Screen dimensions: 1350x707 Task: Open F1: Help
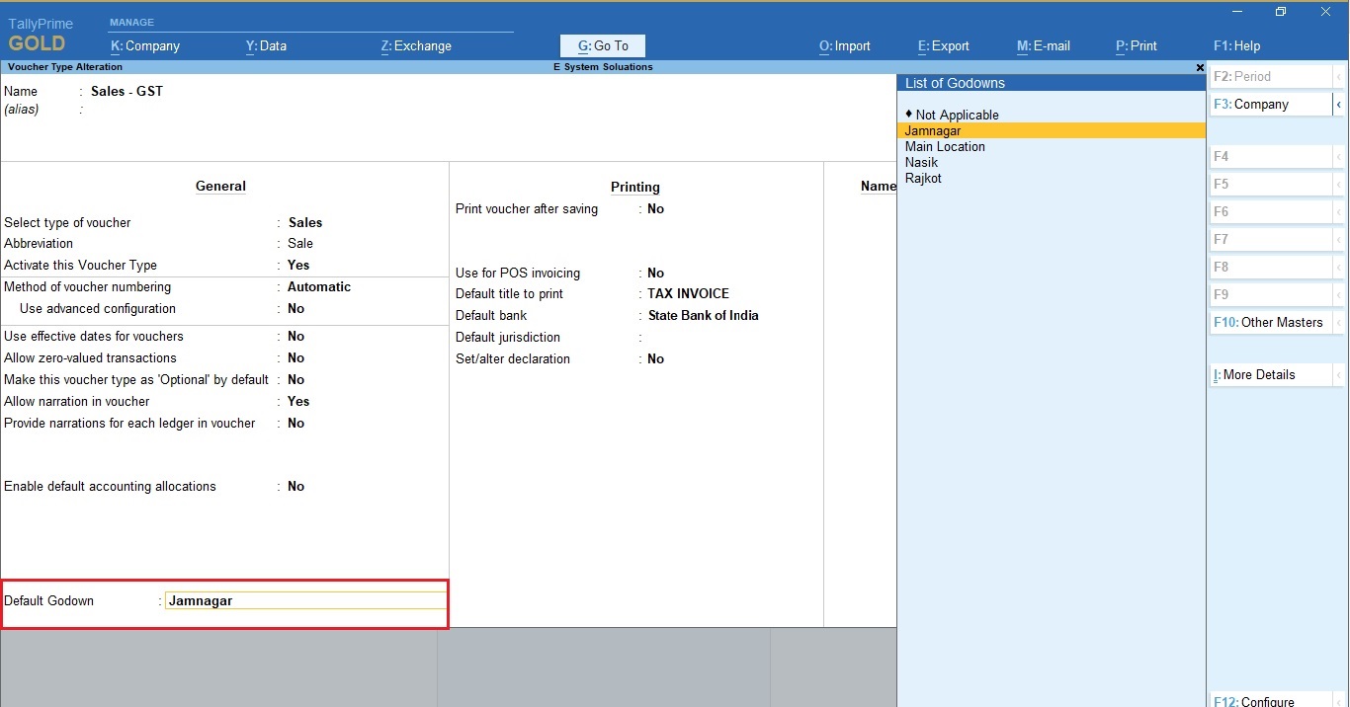[x=1235, y=45]
